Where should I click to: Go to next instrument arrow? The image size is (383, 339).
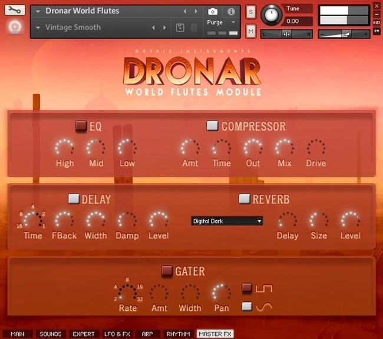pyautogui.click(x=196, y=11)
